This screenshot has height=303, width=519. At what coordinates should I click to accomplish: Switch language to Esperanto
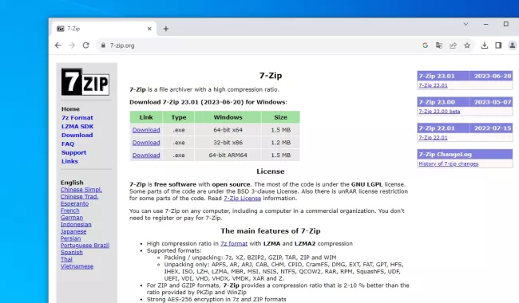point(74,203)
